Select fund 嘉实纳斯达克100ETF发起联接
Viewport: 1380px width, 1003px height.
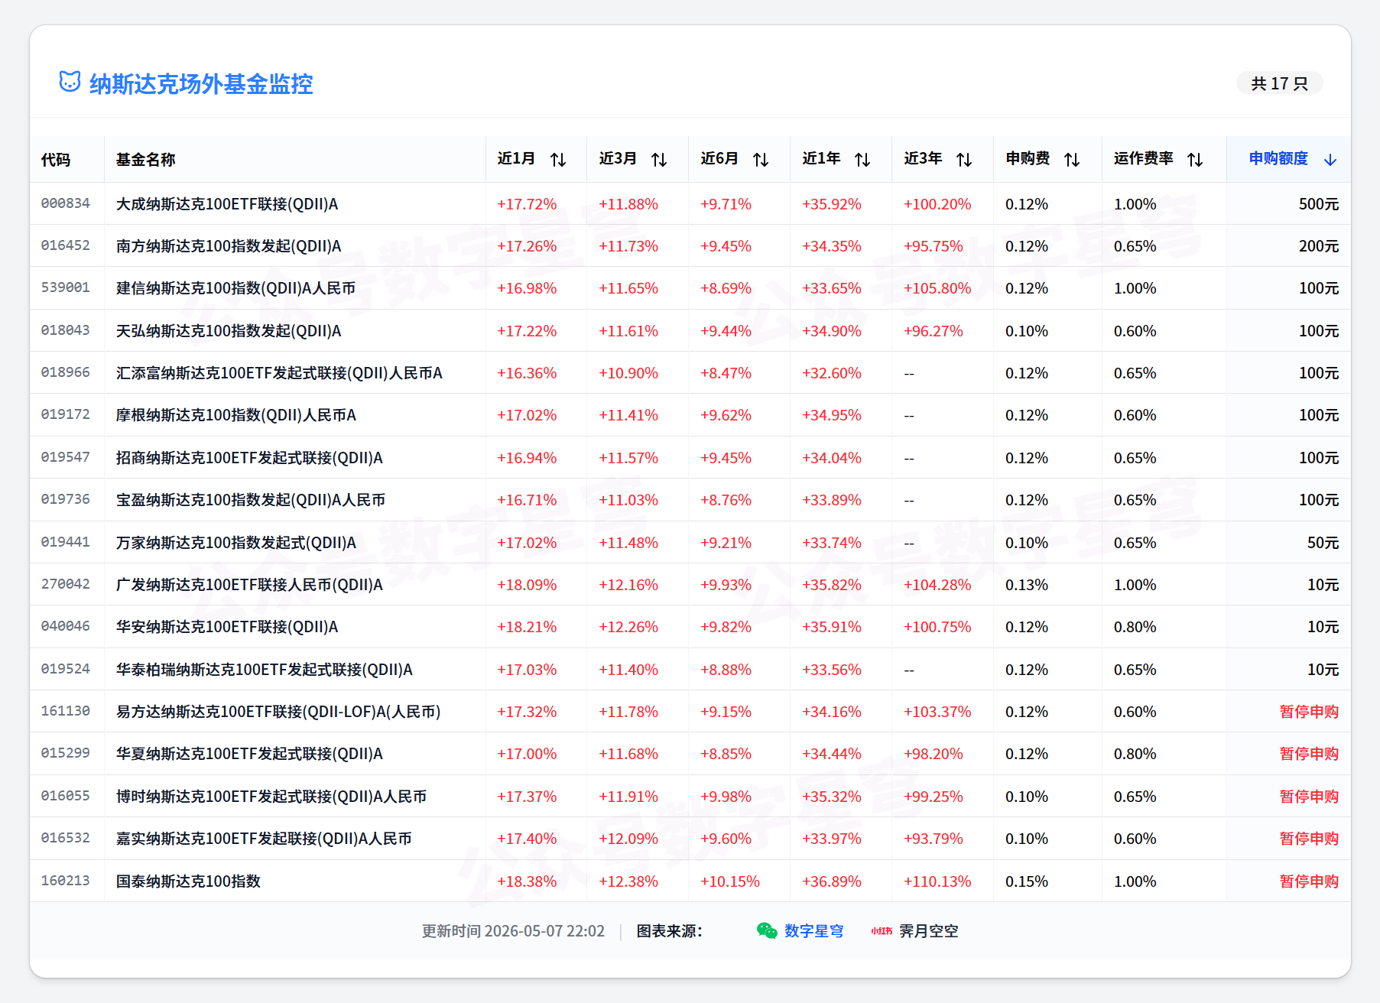264,839
